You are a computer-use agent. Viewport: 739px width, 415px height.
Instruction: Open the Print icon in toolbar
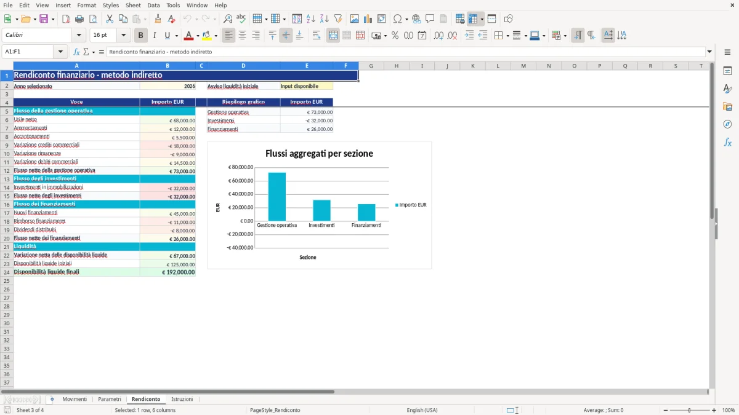79,19
